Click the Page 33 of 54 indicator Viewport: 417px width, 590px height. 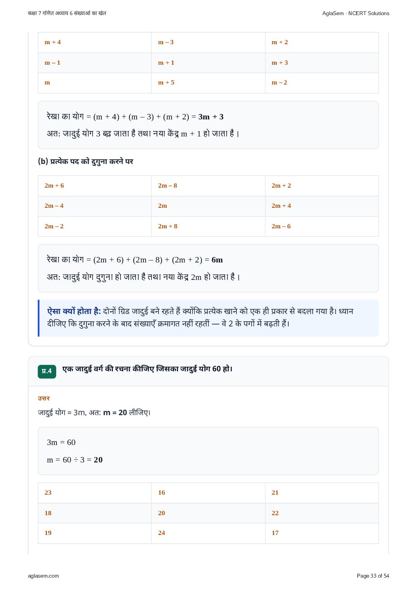(373, 576)
